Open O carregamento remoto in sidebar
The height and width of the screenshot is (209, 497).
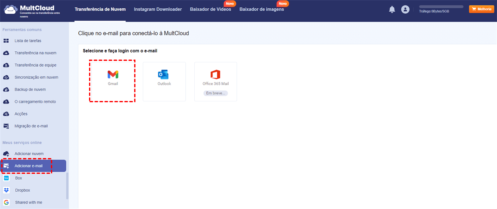pos(35,101)
